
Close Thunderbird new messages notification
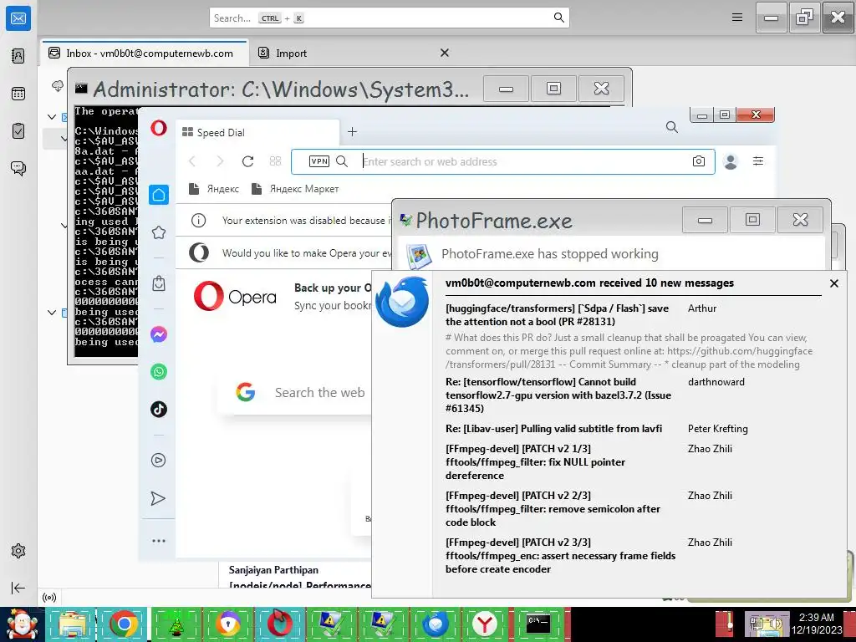click(834, 283)
